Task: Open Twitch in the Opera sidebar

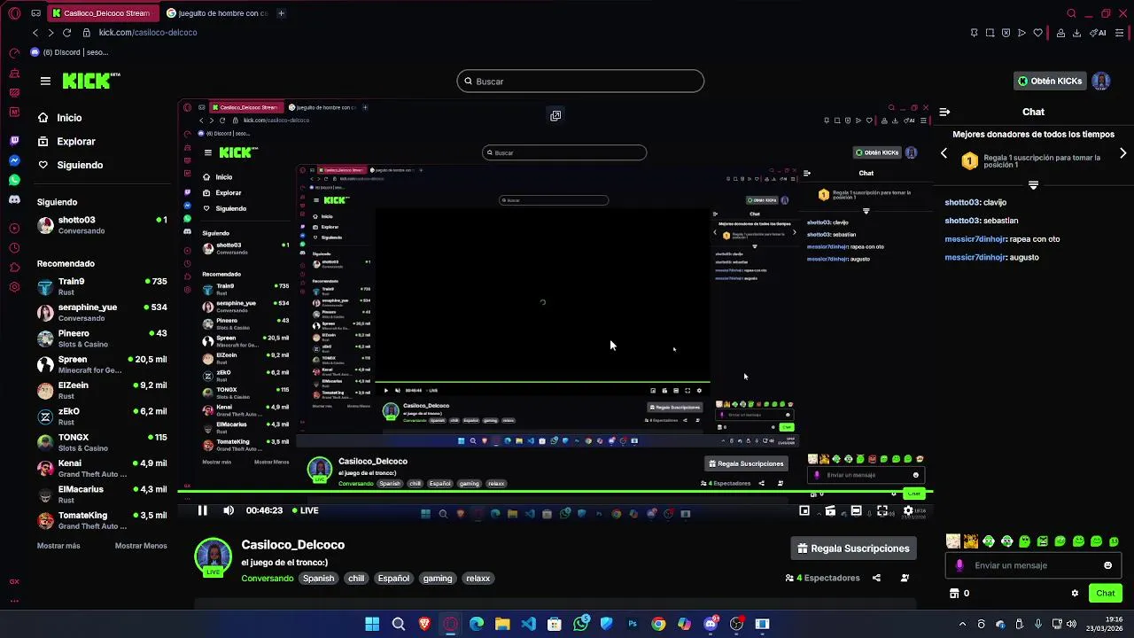Action: (14, 141)
